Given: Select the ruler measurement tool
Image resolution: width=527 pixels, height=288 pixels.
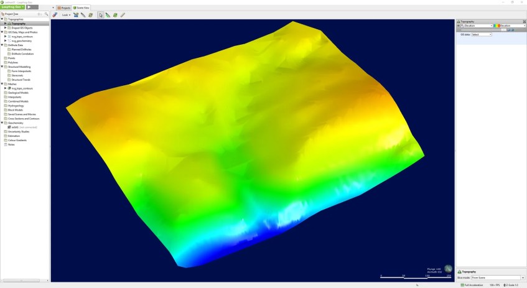Looking at the screenshot, I should coord(123,15).
